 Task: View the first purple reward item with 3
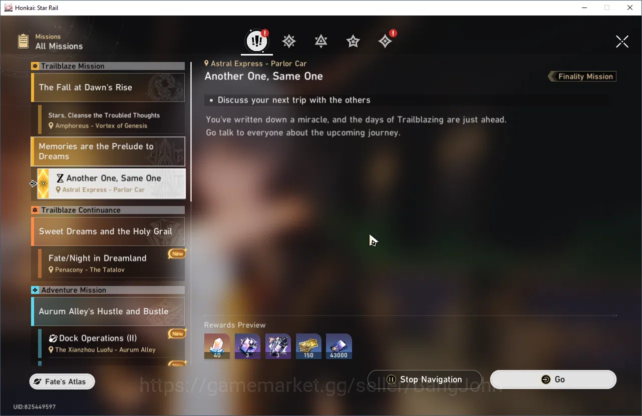tap(247, 346)
